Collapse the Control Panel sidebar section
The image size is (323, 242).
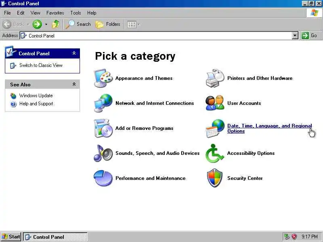click(74, 53)
